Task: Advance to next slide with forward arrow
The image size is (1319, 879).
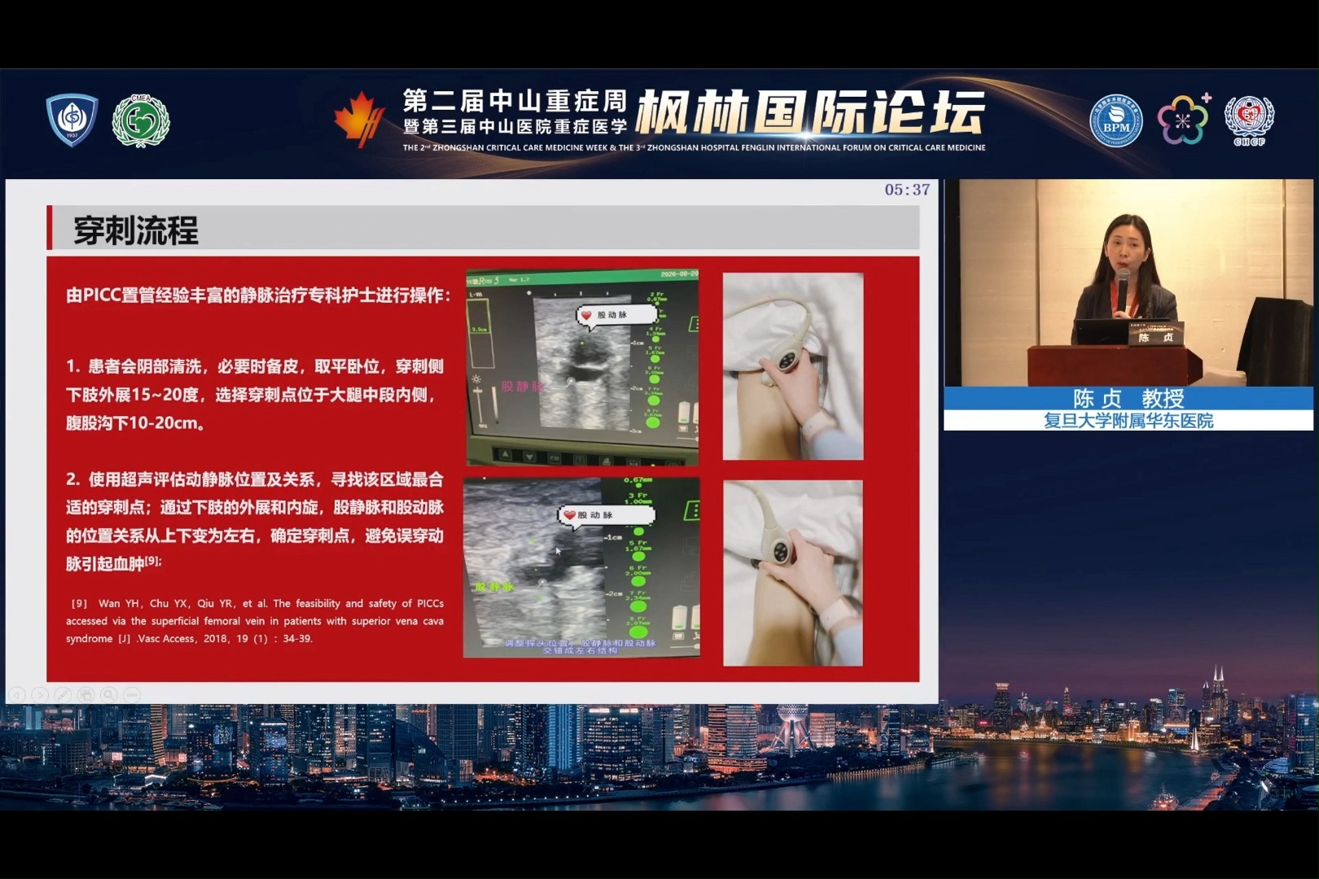Action: pos(40,694)
